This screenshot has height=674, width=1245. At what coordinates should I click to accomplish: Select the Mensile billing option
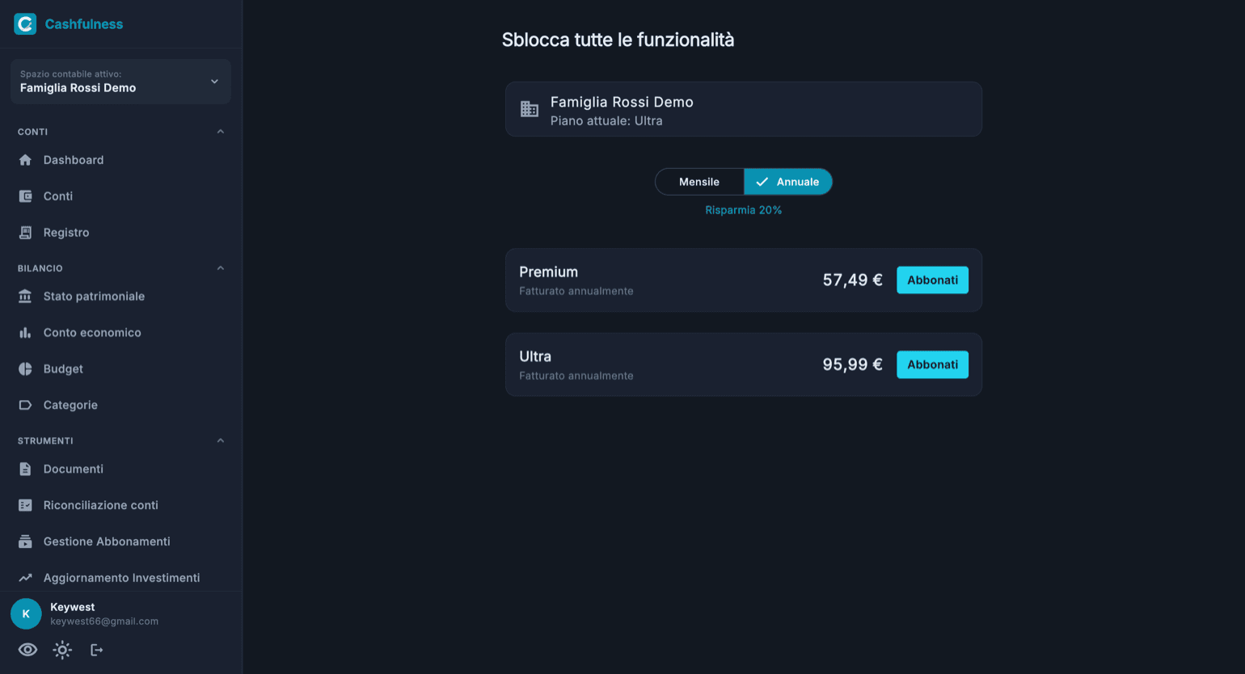pos(699,182)
